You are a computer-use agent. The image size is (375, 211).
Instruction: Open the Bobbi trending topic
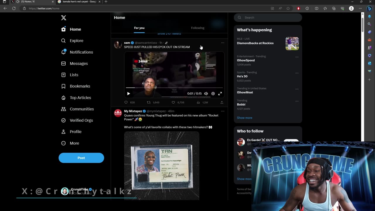(241, 104)
